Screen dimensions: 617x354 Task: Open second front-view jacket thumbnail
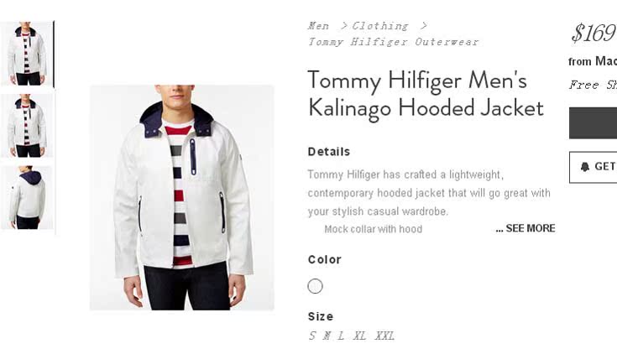click(27, 126)
